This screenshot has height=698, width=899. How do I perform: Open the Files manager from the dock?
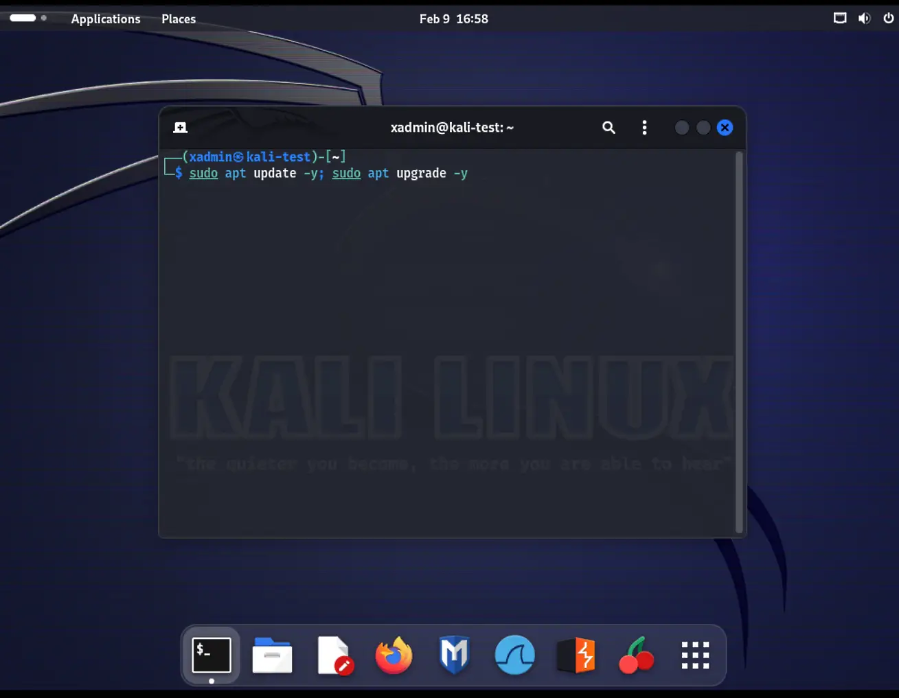(272, 655)
